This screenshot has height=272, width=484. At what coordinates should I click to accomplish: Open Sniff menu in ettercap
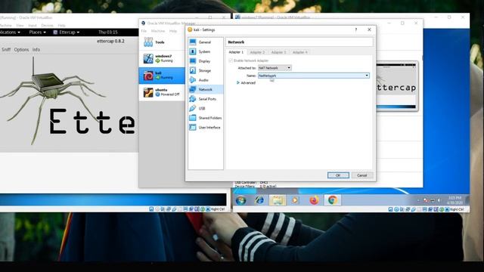[6, 50]
